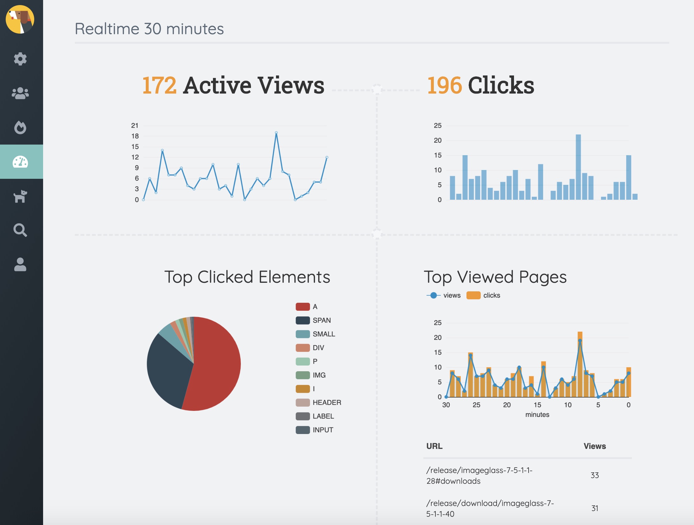The image size is (694, 525).
Task: Select the Users audience icon in sidebar
Action: pos(21,93)
